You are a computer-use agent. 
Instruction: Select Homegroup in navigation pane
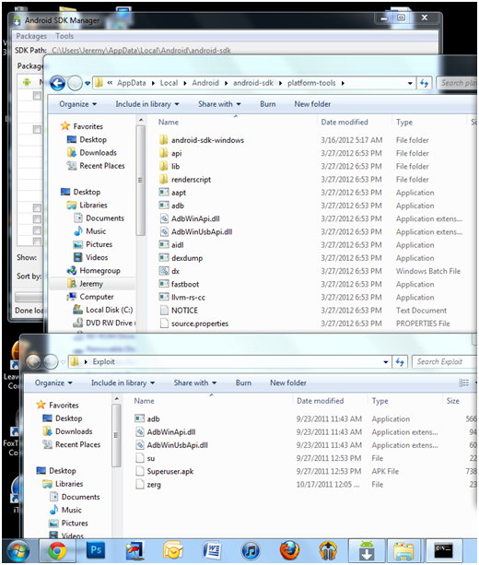tap(99, 271)
